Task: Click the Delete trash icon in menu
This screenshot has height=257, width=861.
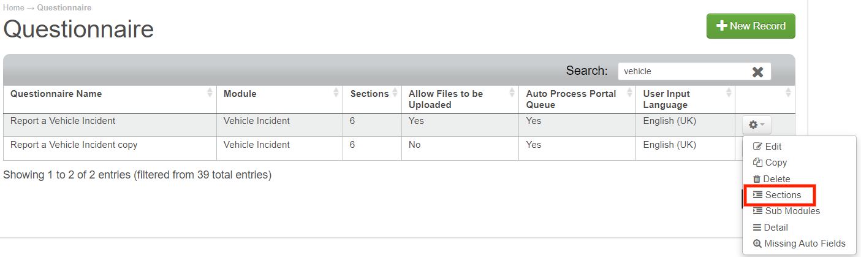Action: (757, 179)
